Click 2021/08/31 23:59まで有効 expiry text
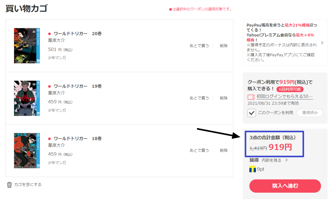This screenshot has height=201, width=334. [x=273, y=103]
